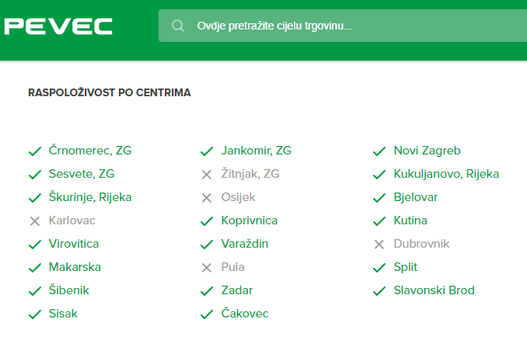The image size is (527, 354).
Task: Open Kukuljanovo, Rijeka store link
Action: pos(446,174)
